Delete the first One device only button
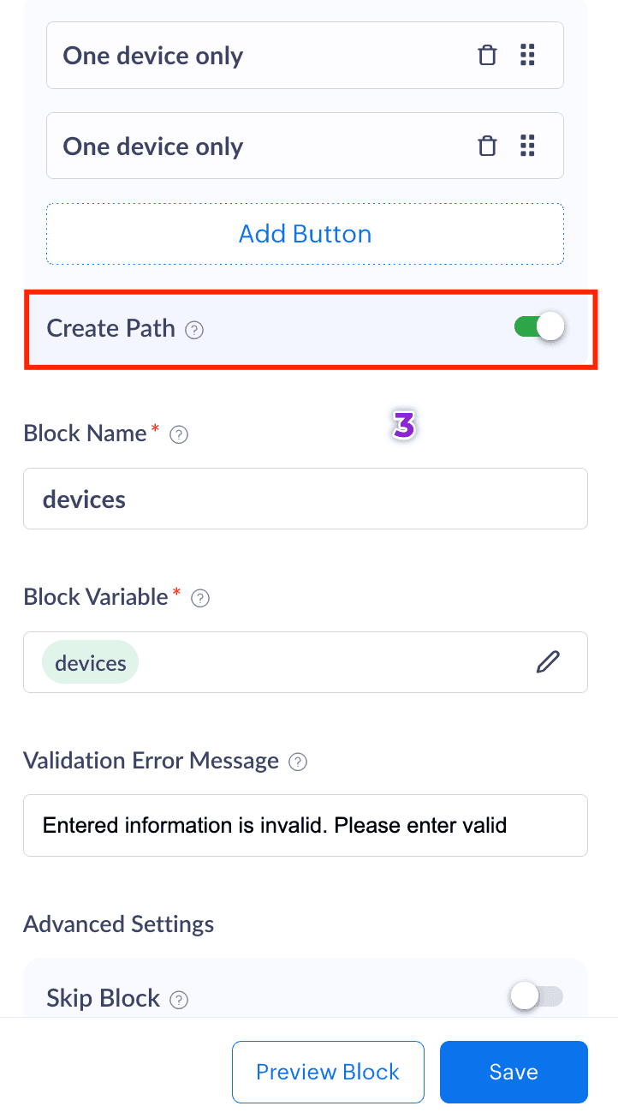 click(x=487, y=57)
